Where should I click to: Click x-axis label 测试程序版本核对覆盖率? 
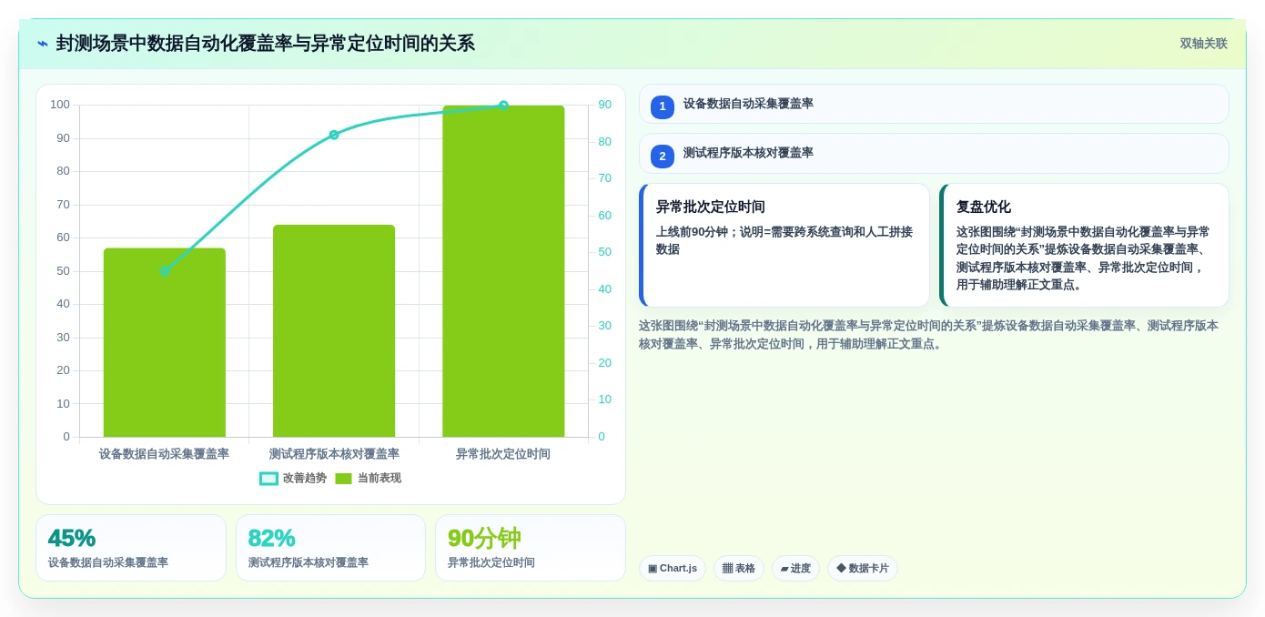(334, 454)
